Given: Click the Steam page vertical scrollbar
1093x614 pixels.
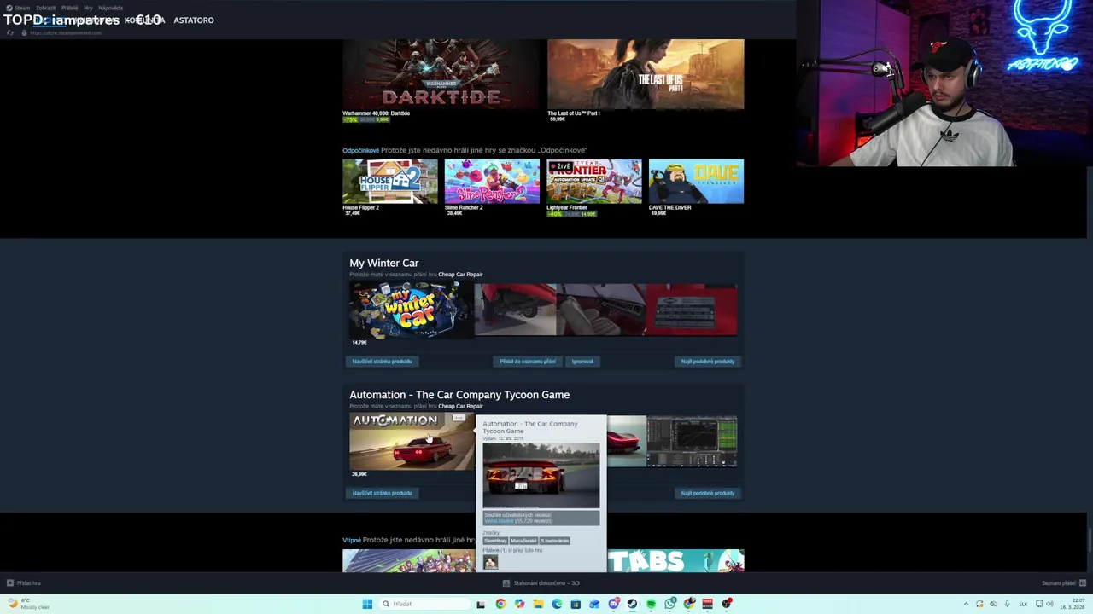Looking at the screenshot, I should pyautogui.click(x=1090, y=541).
